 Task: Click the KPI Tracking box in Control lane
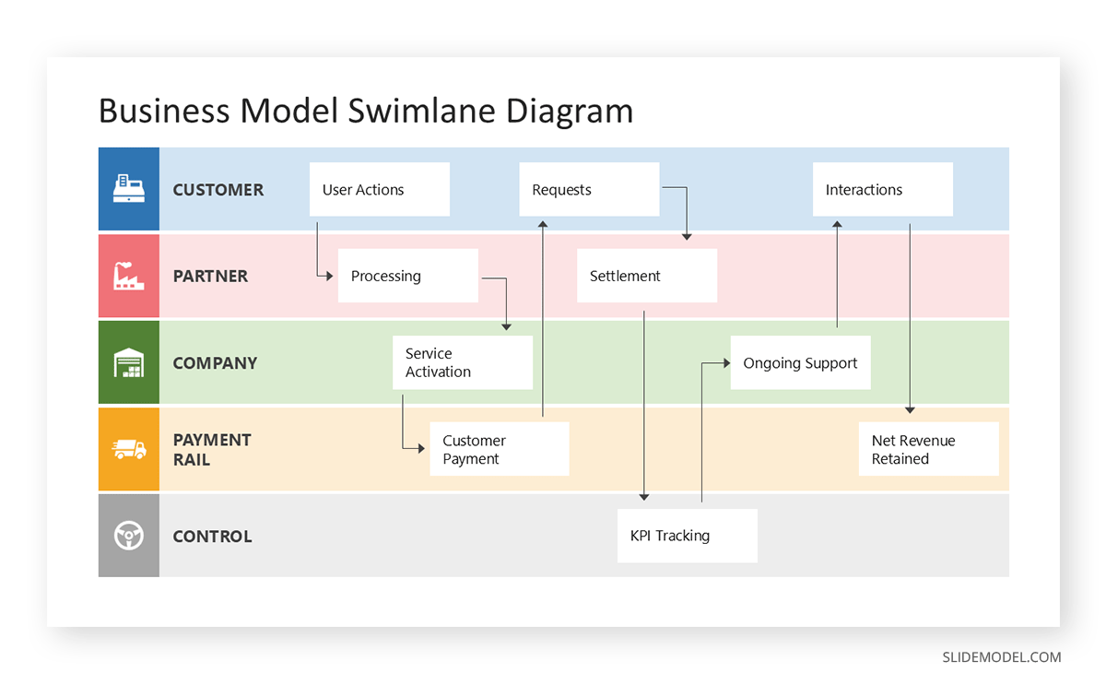point(688,536)
